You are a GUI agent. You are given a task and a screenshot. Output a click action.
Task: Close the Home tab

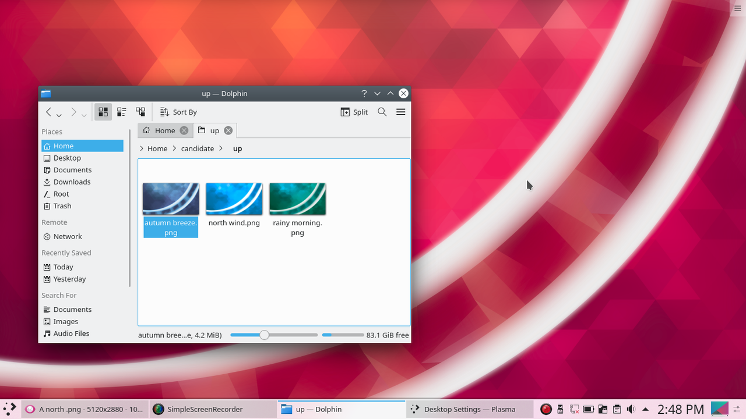point(184,130)
